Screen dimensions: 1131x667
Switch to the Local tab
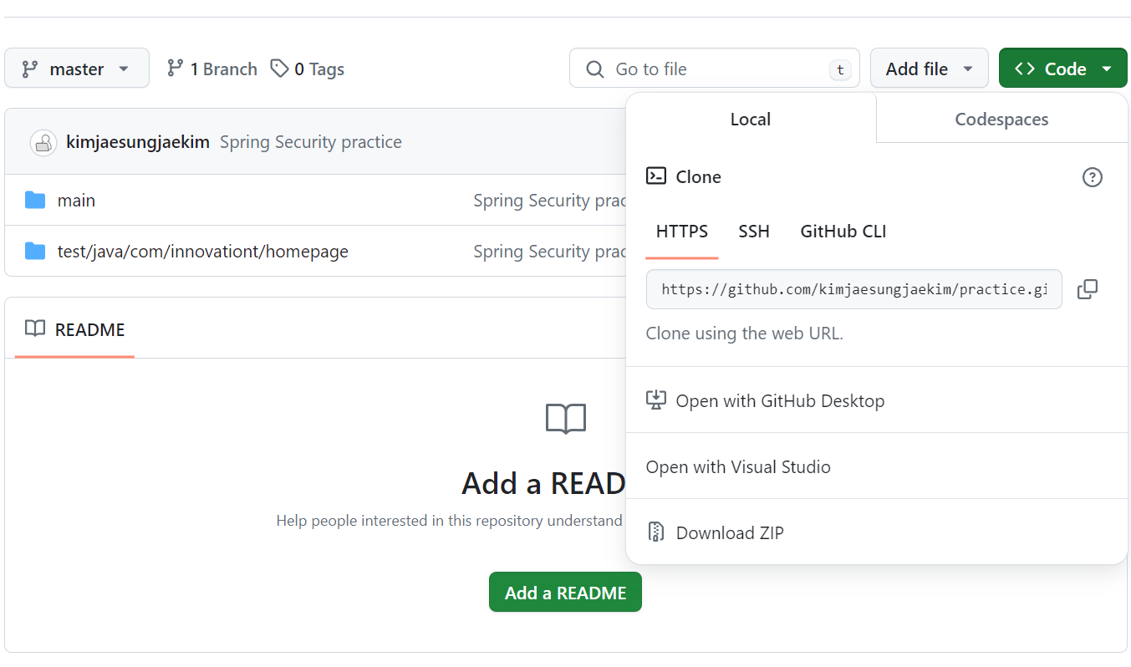(x=751, y=119)
